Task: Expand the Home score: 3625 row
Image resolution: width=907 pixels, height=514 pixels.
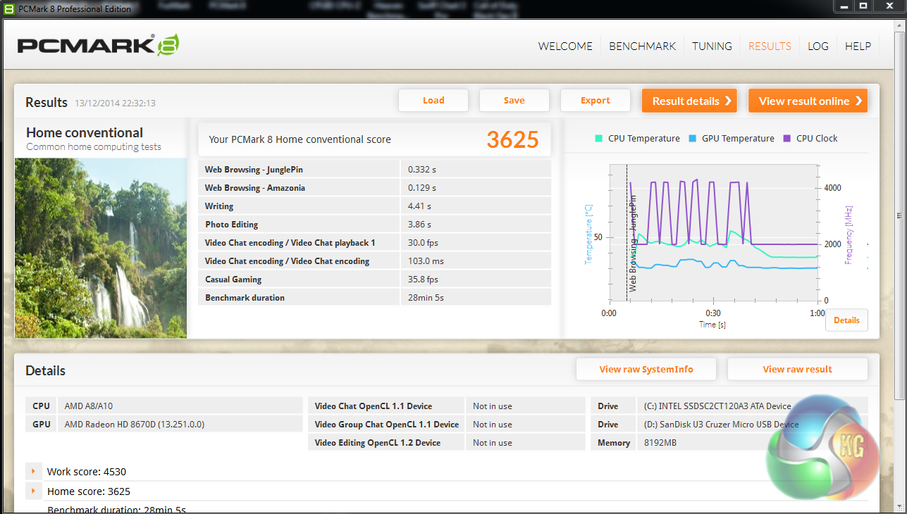Action: click(32, 491)
